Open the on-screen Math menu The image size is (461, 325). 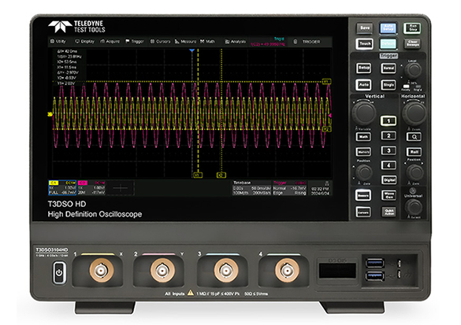click(207, 42)
